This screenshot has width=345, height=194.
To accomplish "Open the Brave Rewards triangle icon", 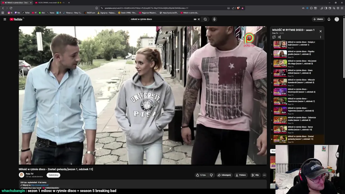I will (x=242, y=8).
